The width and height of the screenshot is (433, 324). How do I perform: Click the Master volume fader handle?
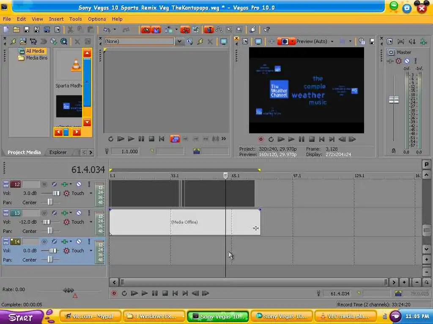pos(394,100)
